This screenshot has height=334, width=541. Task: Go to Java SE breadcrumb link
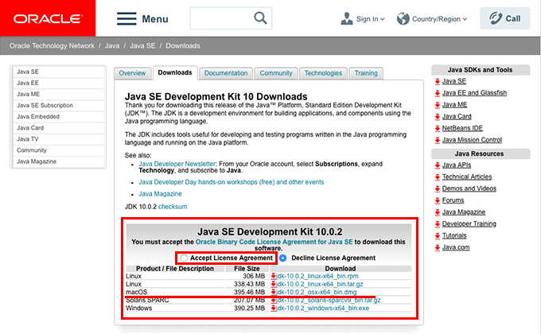click(142, 46)
